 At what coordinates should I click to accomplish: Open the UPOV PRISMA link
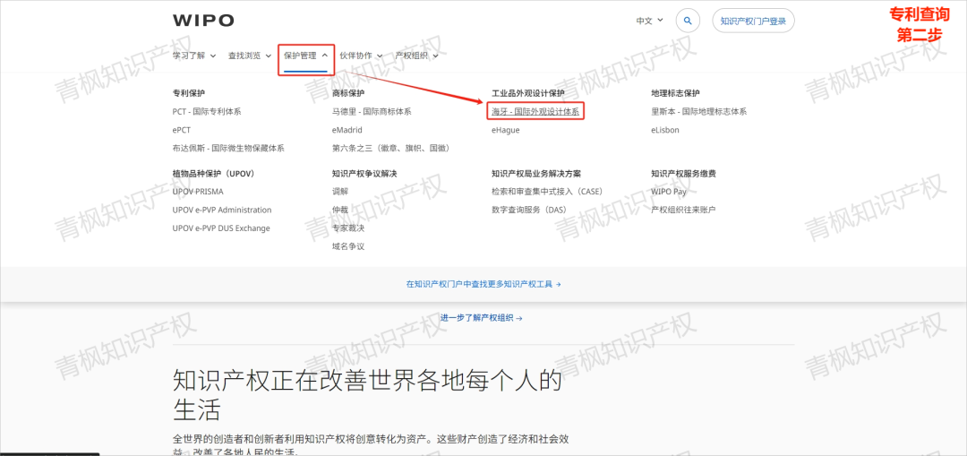pyautogui.click(x=198, y=192)
